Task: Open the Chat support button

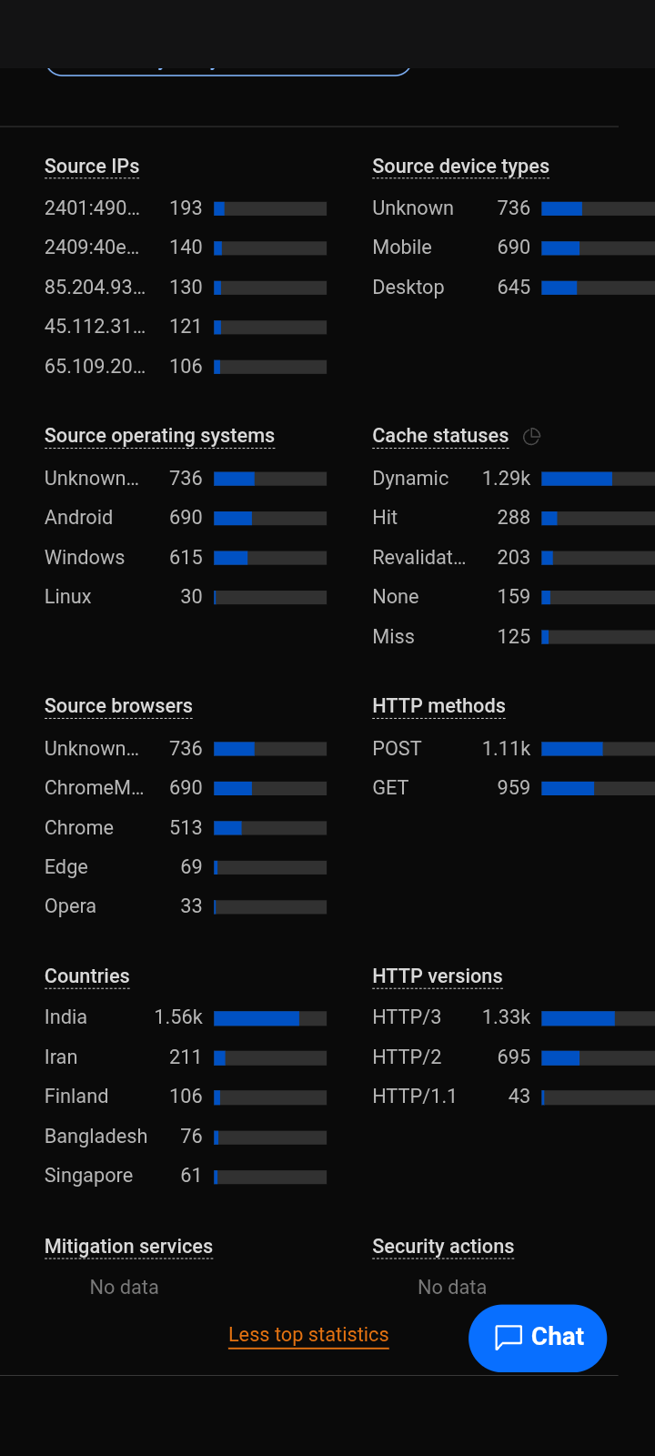Action: tap(538, 1337)
